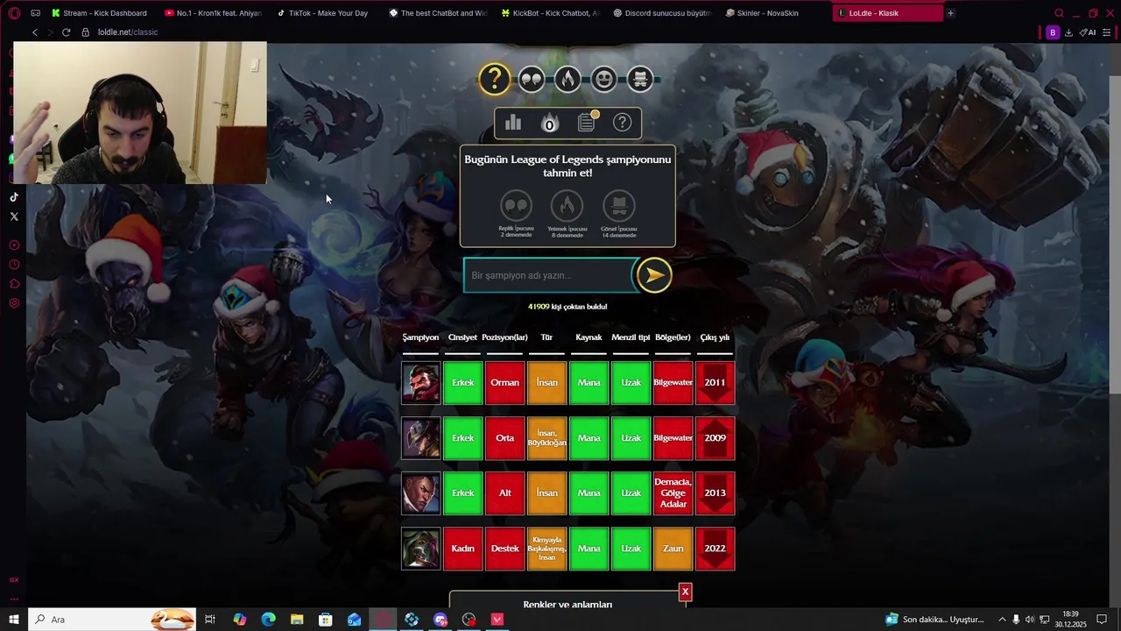Screen dimensions: 1121x631
Task: Click the Zaun region cell
Action: [x=673, y=549]
